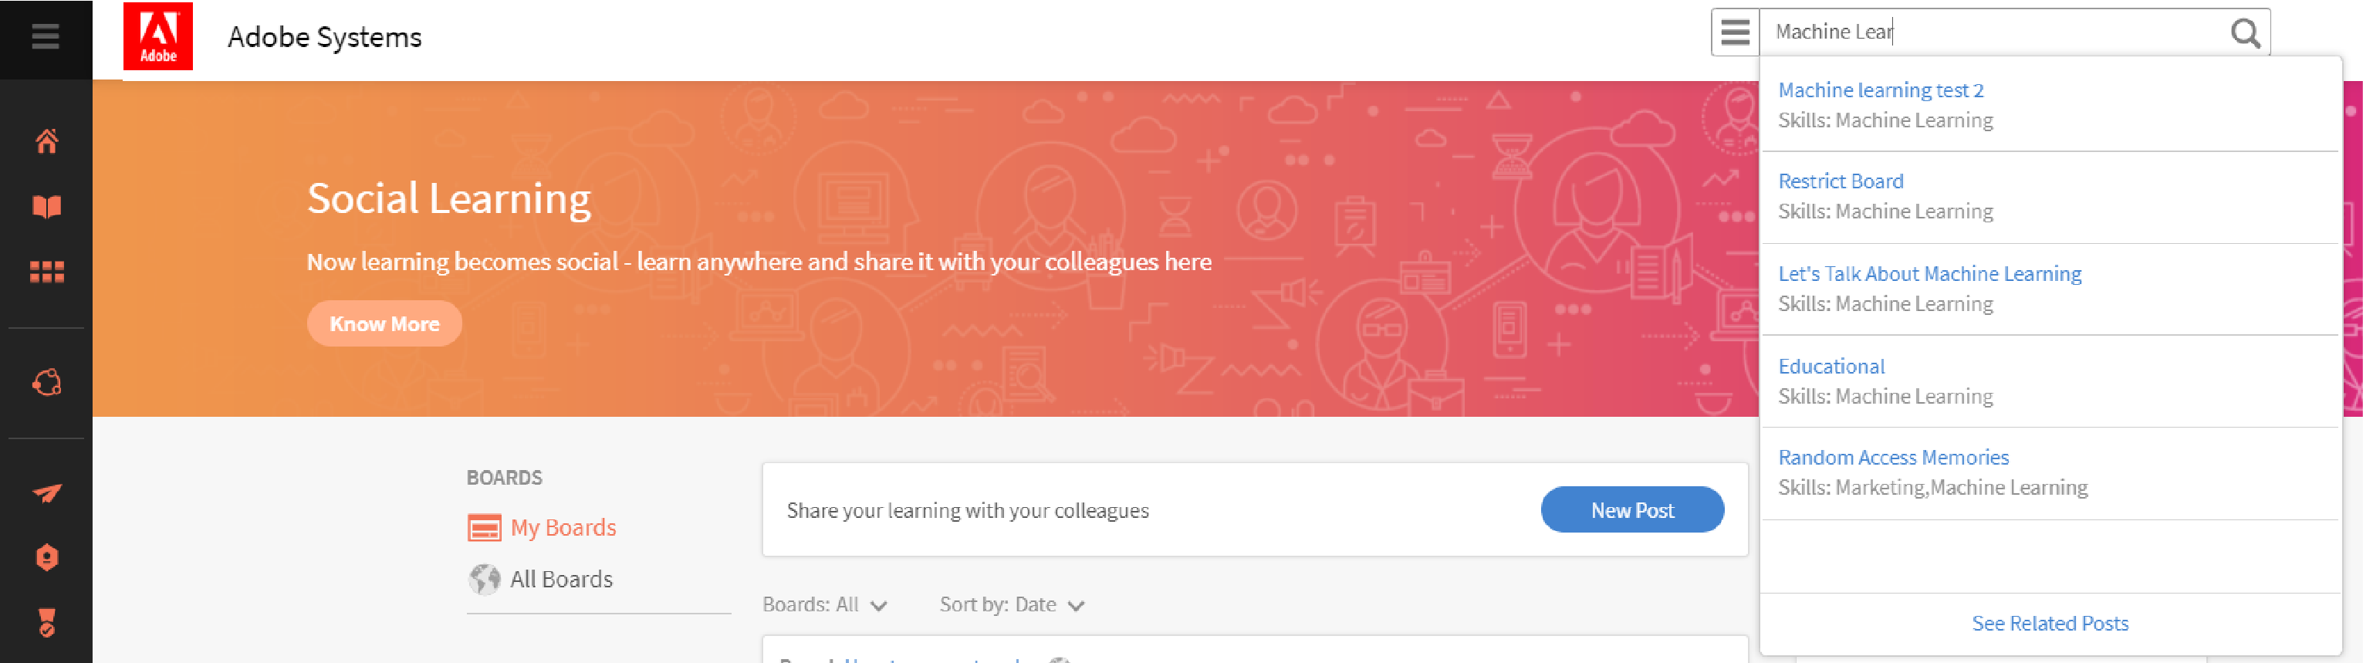Open the Social Learning sidebar icon

(47, 382)
